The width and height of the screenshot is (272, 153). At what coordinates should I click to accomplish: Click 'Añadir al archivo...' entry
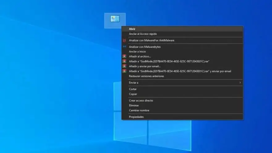[182, 56]
